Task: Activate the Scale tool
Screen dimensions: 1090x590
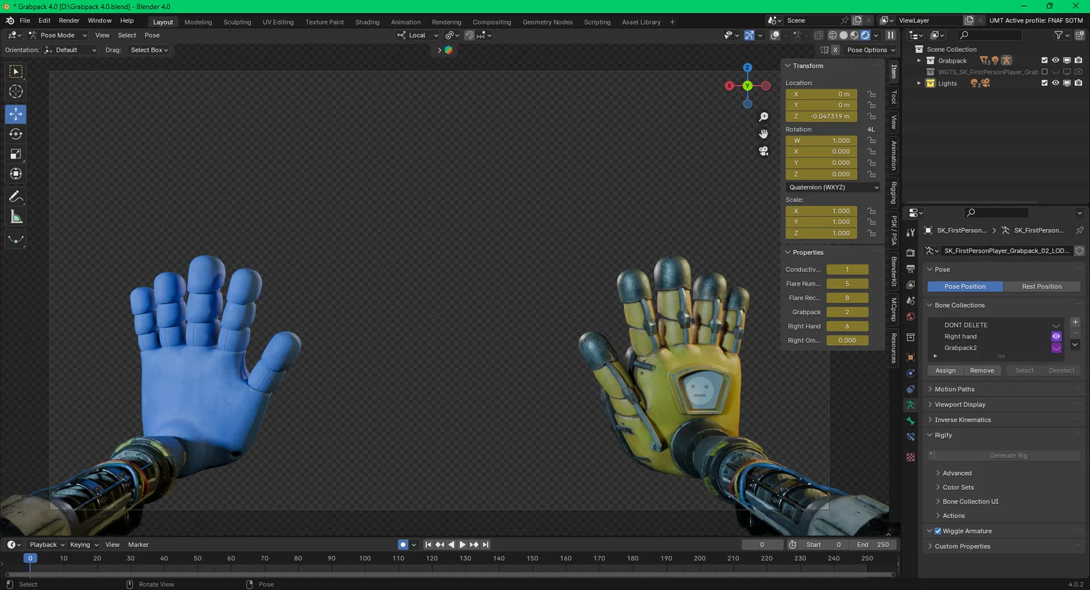Action: (x=16, y=154)
